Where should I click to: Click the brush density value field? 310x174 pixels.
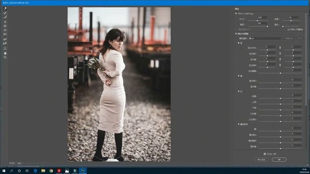coord(294,17)
